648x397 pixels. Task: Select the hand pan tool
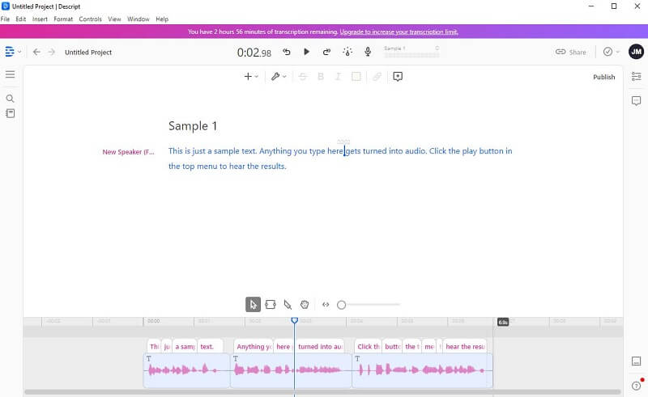[x=305, y=305]
